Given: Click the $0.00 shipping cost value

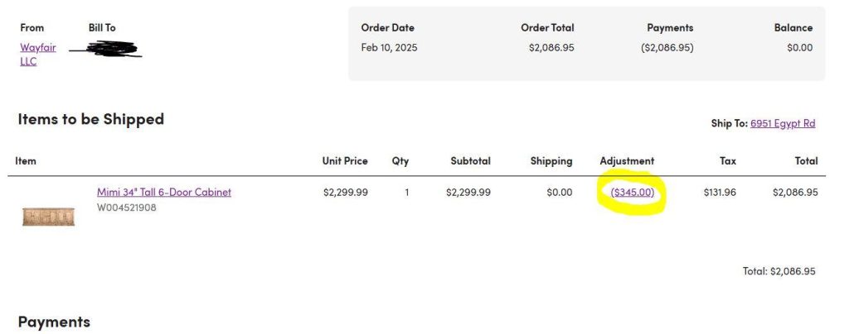Looking at the screenshot, I should point(559,193).
